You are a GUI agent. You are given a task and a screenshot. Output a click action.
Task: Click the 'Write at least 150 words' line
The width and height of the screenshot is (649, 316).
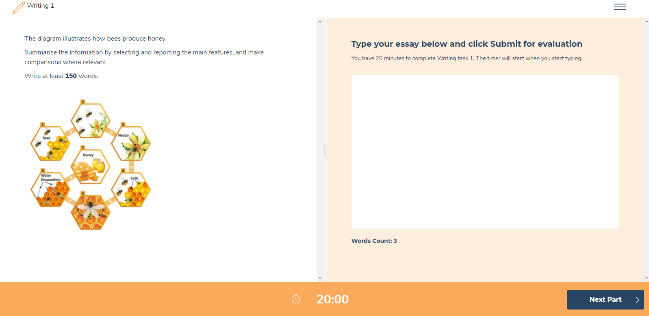click(61, 76)
